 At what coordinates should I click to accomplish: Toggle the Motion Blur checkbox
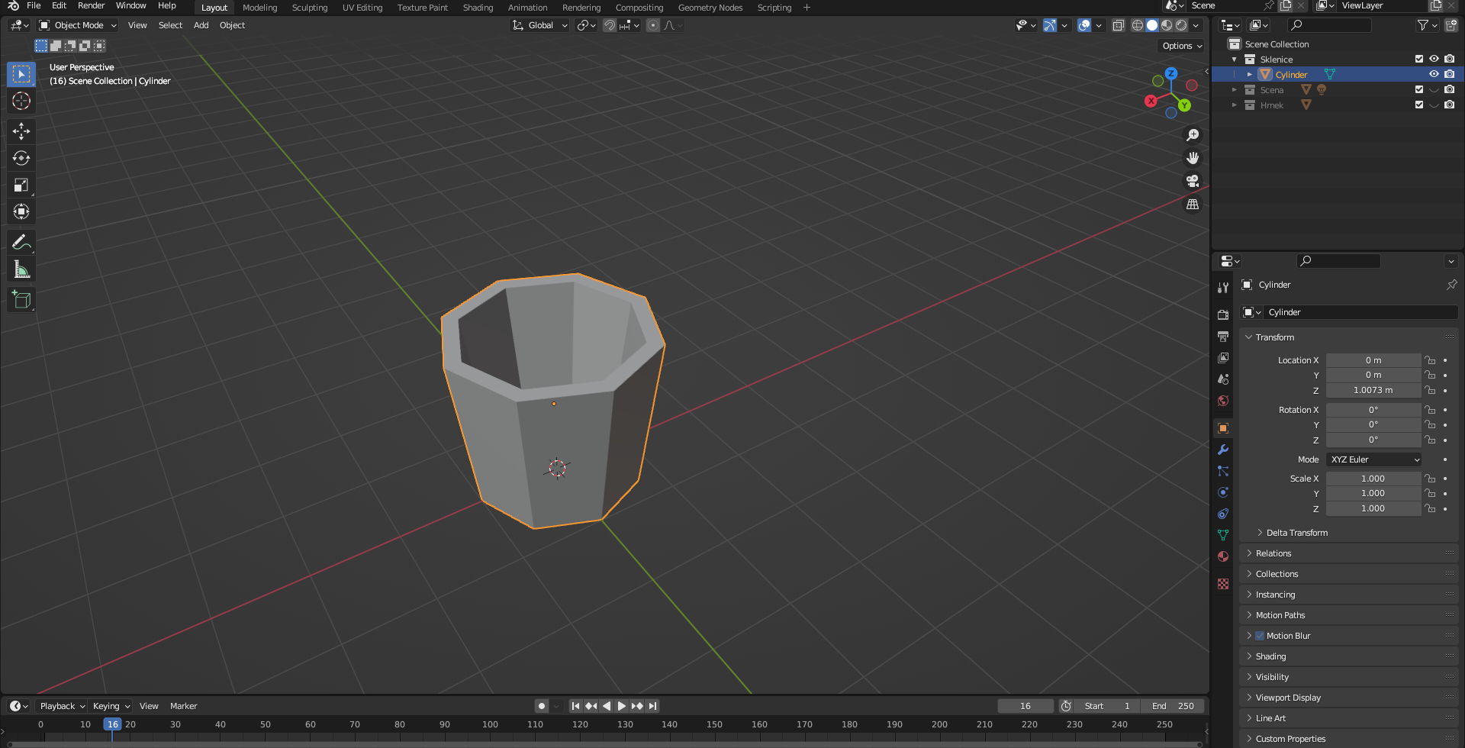click(x=1260, y=636)
